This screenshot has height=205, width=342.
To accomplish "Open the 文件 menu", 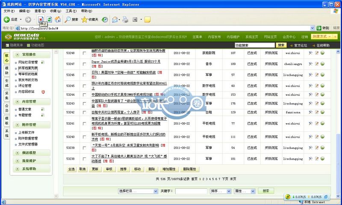I will coord(9,11).
